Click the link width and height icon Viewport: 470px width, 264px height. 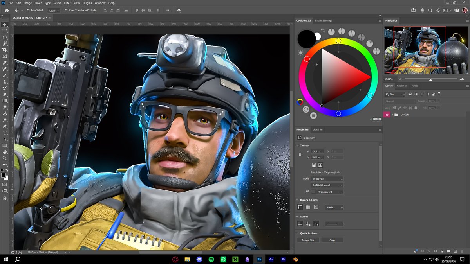point(300,154)
